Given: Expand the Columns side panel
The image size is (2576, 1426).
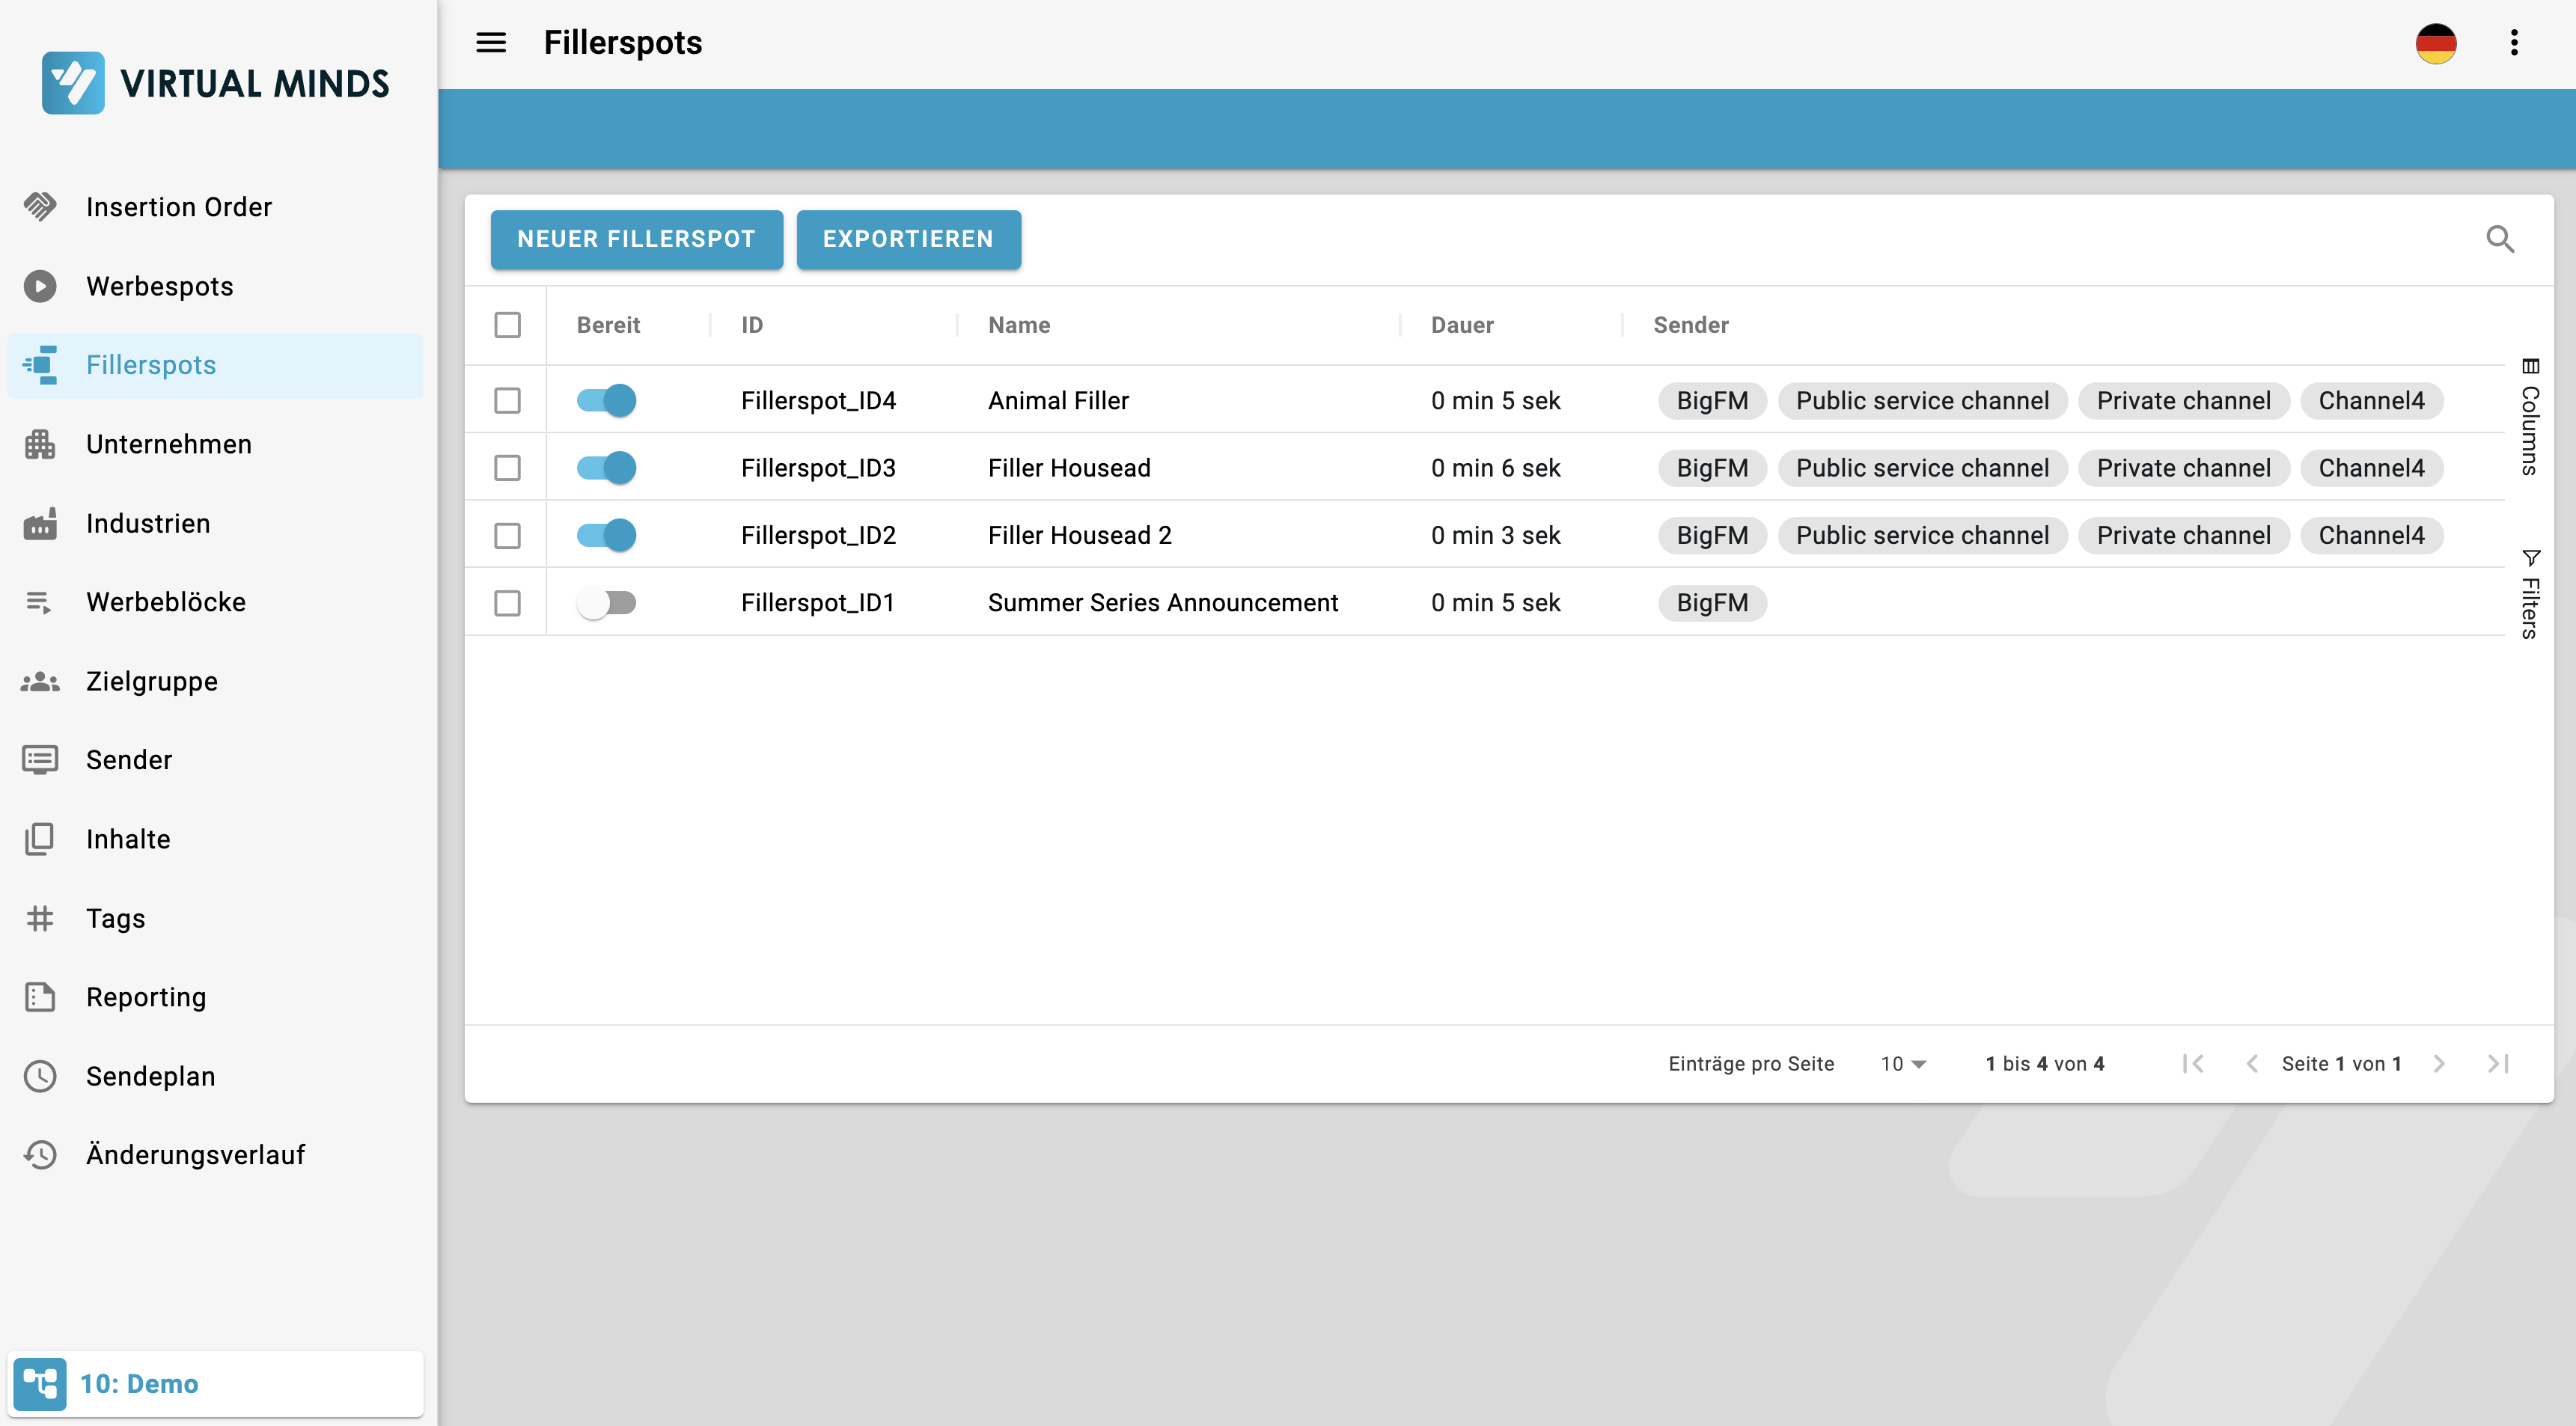Looking at the screenshot, I should click(2530, 417).
